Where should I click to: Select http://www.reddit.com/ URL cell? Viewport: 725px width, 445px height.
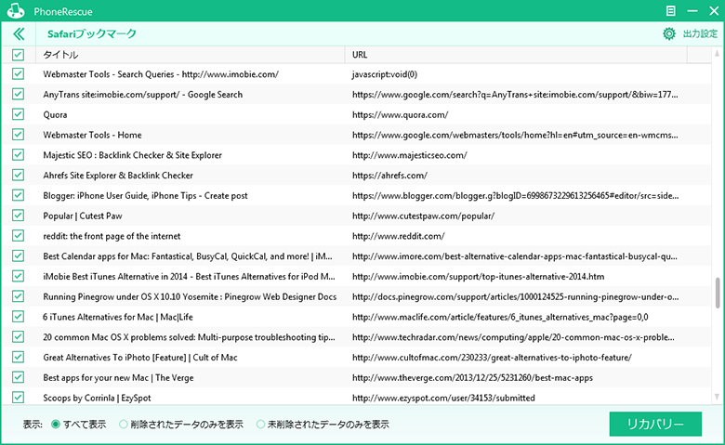pyautogui.click(x=398, y=236)
